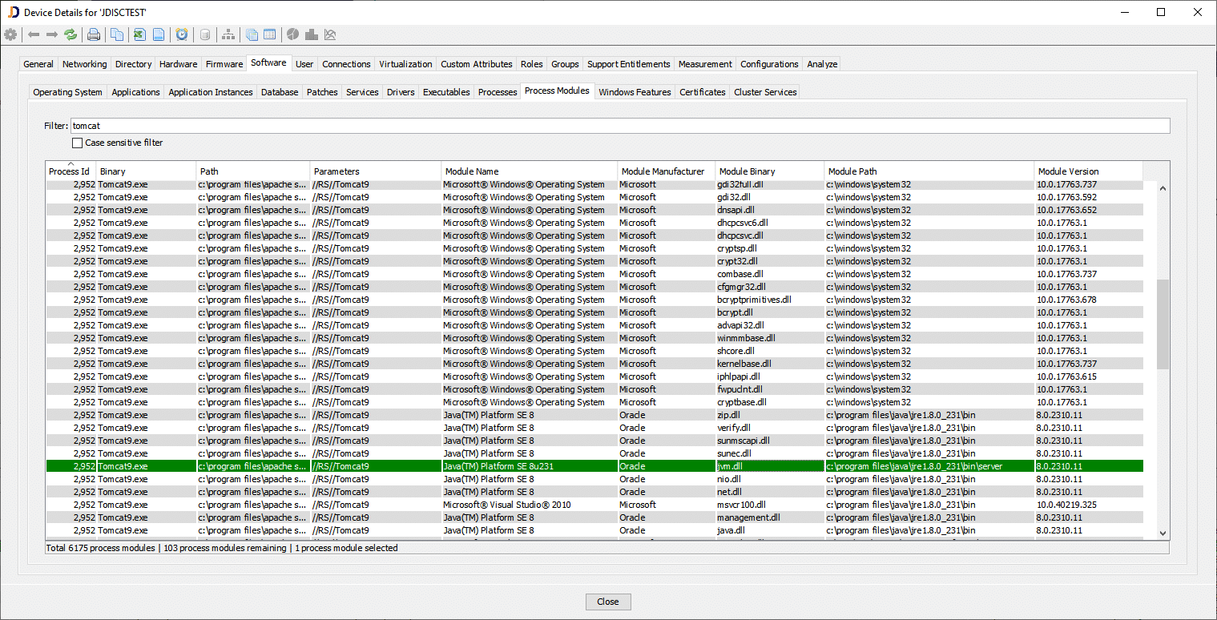This screenshot has height=620, width=1217.
Task: Export the process modules to Excel
Action: [x=139, y=34]
